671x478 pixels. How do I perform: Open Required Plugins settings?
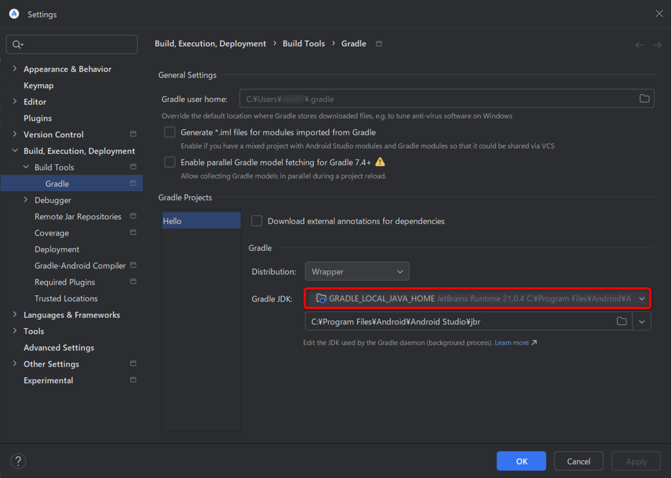pyautogui.click(x=65, y=282)
